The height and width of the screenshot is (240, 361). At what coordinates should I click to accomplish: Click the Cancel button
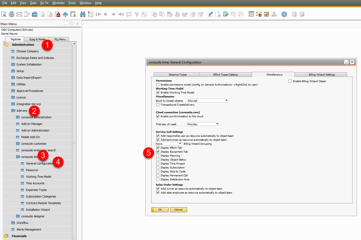(178, 210)
